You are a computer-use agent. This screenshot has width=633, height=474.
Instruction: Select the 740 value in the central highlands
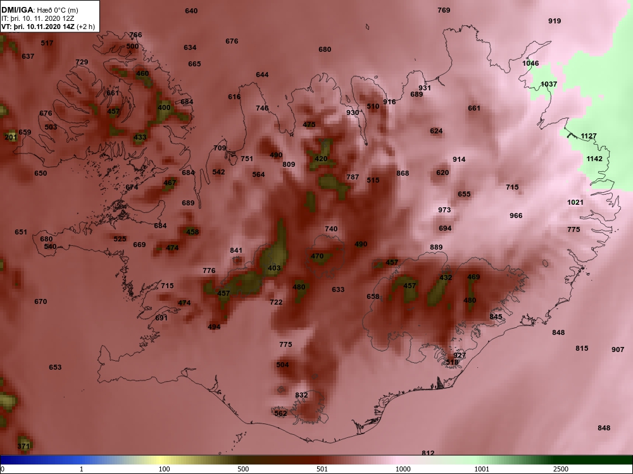tap(331, 229)
